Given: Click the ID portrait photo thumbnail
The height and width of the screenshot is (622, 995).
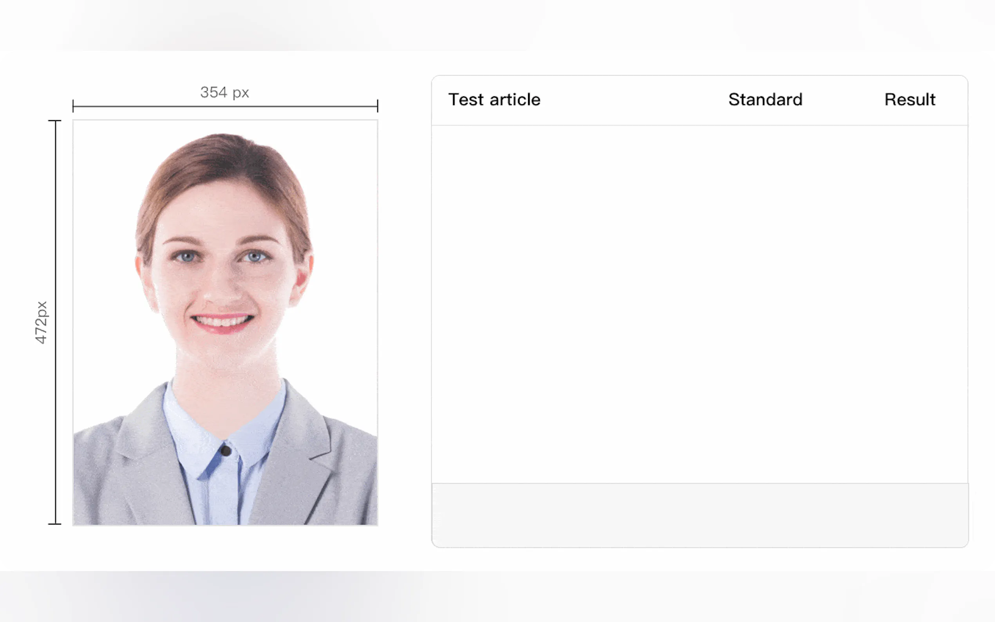Looking at the screenshot, I should click(225, 322).
